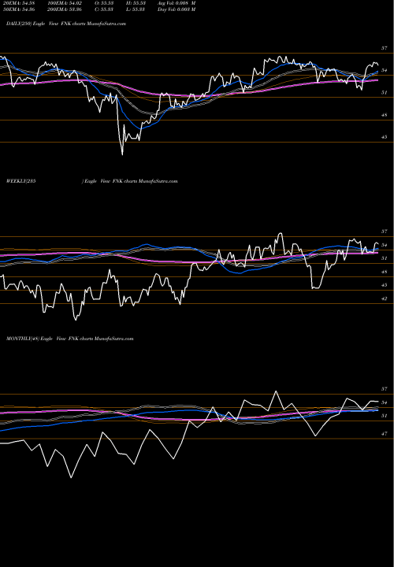This screenshot has height=567, width=394.
Task: Click the 51 axis label on the daily chart
Action: [x=385, y=93]
